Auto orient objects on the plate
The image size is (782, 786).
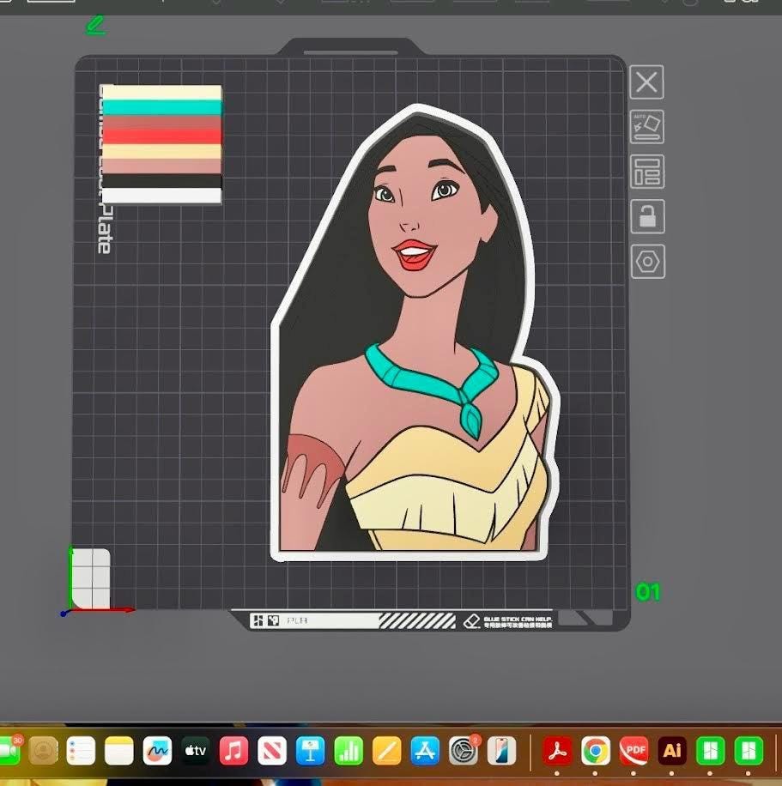[x=646, y=127]
